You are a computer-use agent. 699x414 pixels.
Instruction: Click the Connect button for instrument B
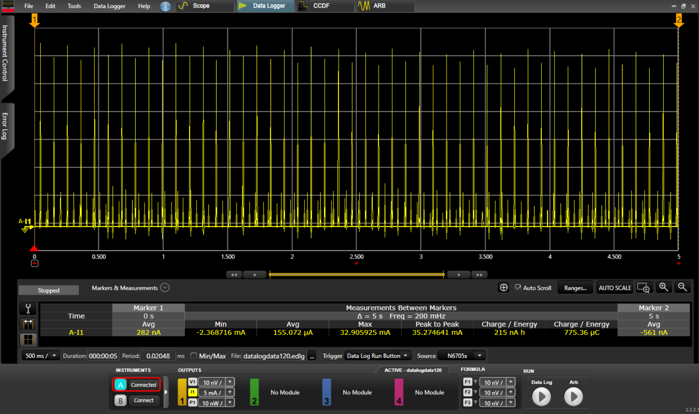click(143, 401)
